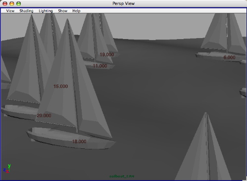Click the Persp View title bar
This screenshot has width=247, height=181.
click(x=123, y=3)
